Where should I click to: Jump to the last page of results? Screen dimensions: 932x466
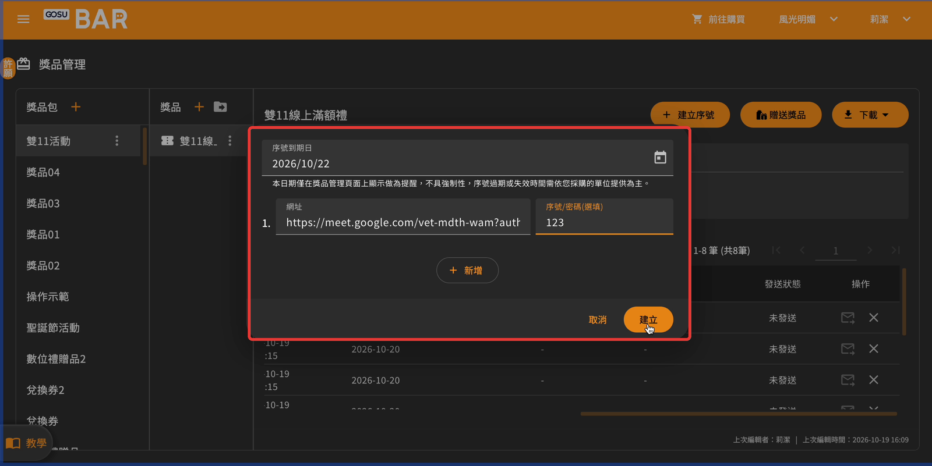(896, 250)
